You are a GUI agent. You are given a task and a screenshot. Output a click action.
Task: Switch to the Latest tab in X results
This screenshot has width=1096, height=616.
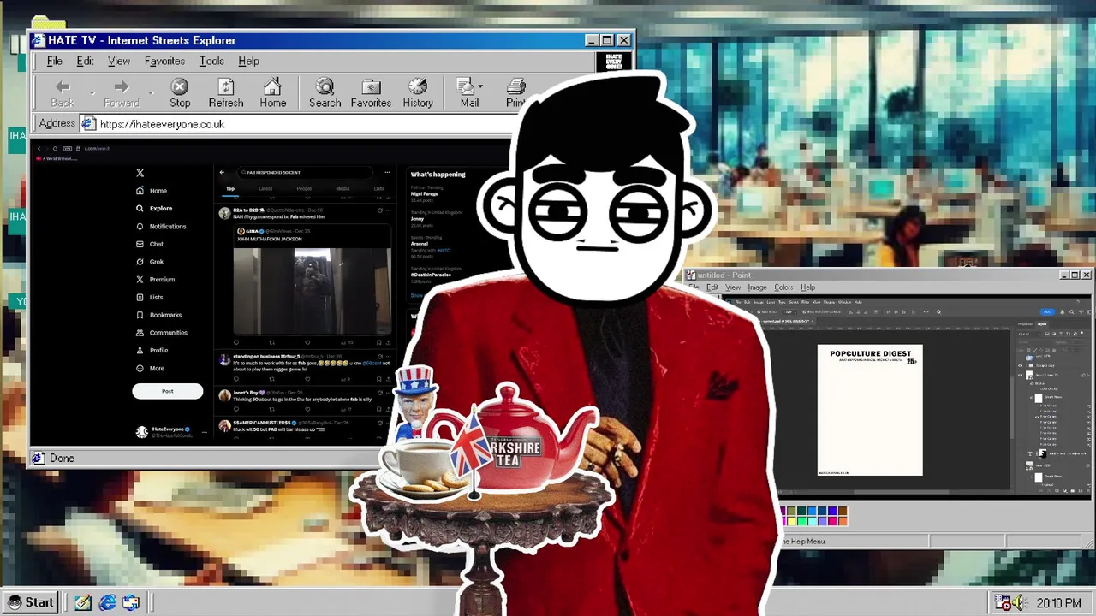265,189
